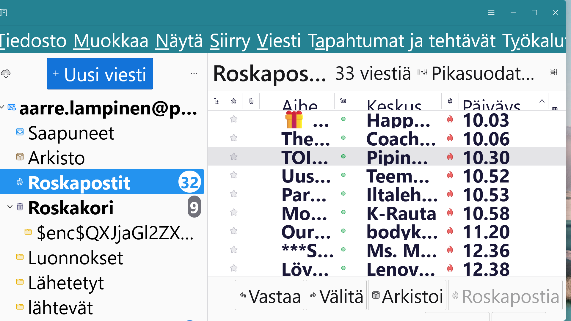The width and height of the screenshot is (571, 321).
Task: Open the message list display options icon
Action: [x=553, y=72]
